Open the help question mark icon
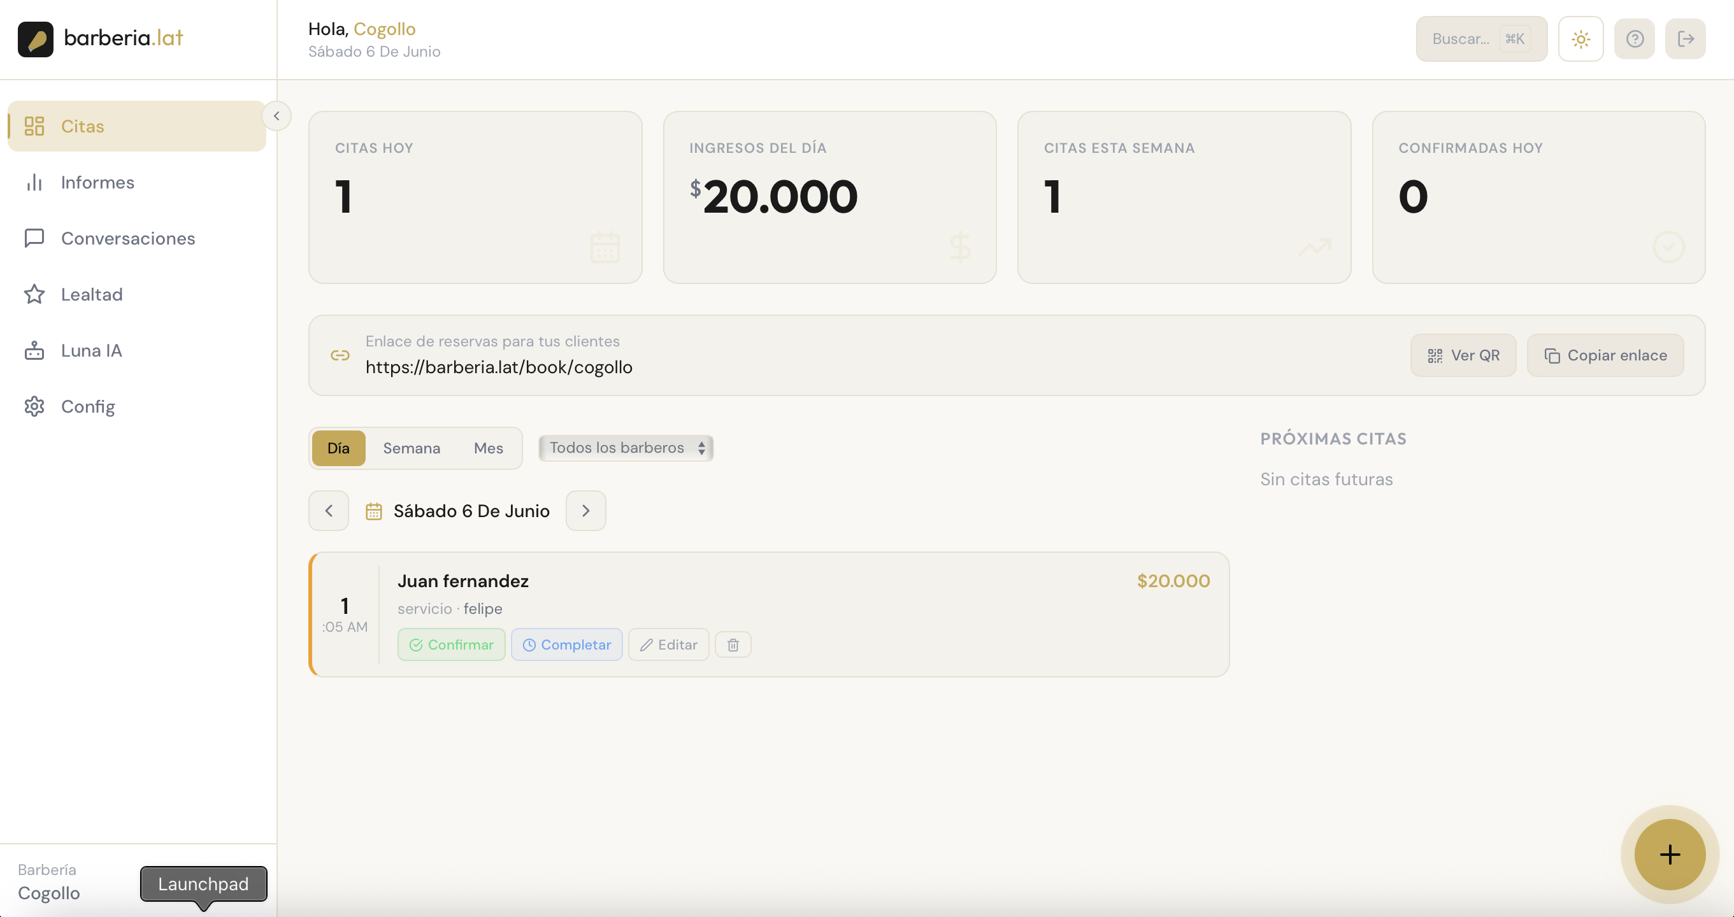Image resolution: width=1734 pixels, height=917 pixels. (1635, 39)
